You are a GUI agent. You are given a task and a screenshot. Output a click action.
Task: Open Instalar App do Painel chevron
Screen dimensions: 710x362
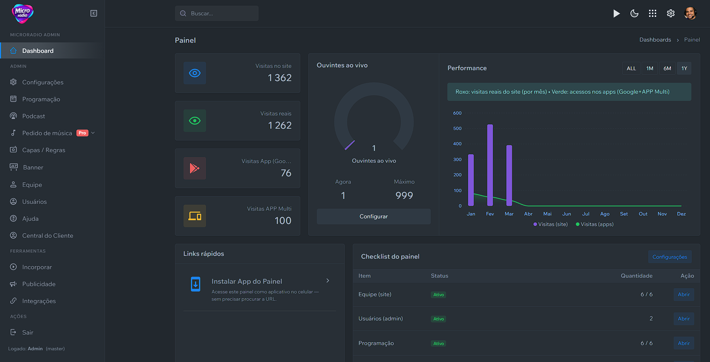click(328, 280)
